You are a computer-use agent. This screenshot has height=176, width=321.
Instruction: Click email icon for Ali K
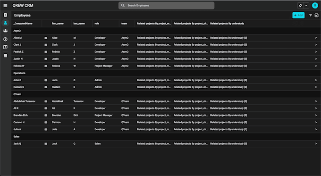point(46,109)
